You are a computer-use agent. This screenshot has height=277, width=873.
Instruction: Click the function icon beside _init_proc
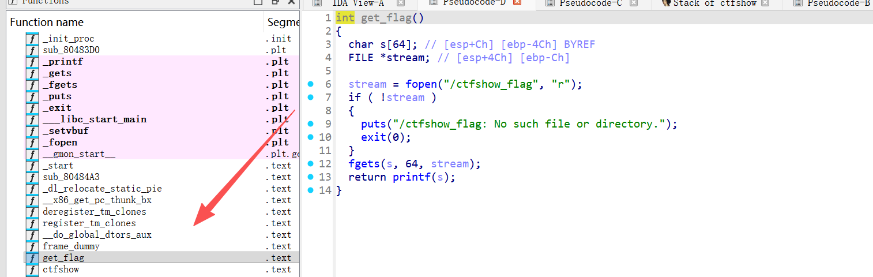click(x=32, y=39)
